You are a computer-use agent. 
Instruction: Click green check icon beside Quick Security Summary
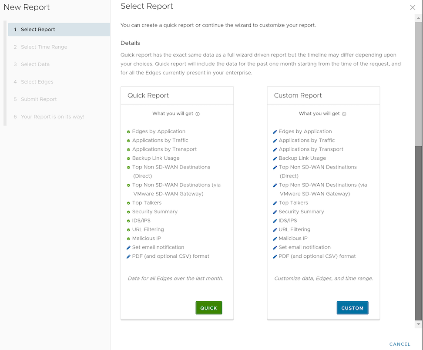[x=128, y=212]
